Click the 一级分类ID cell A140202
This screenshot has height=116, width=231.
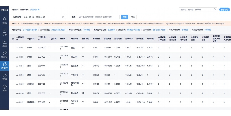(20, 102)
